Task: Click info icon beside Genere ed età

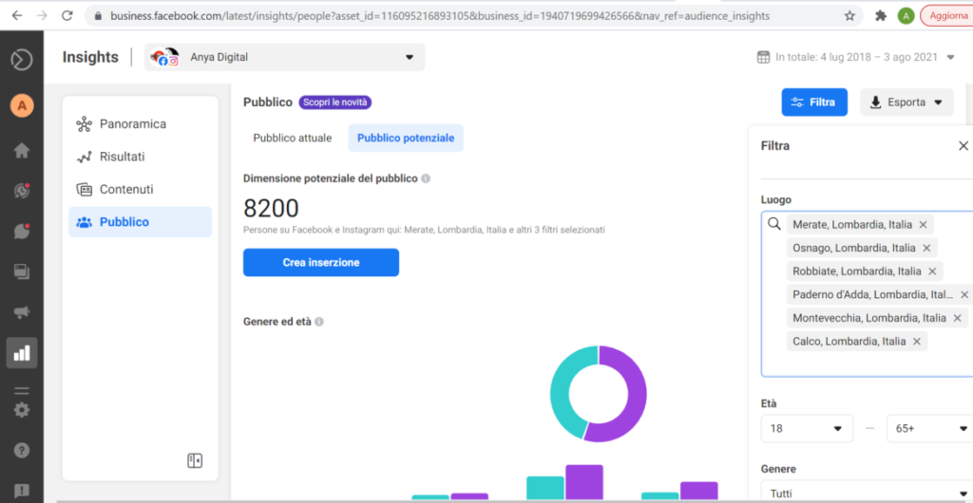Action: pyautogui.click(x=319, y=322)
